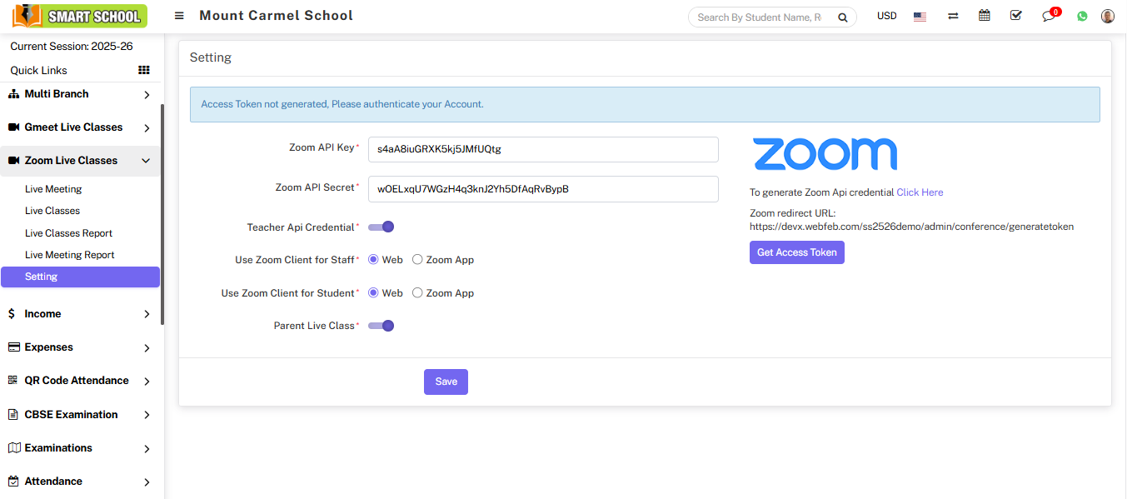Viewport: 1127px width, 499px height.
Task: Open the user profile avatar
Action: tap(1108, 16)
